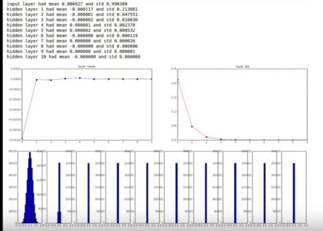The height and width of the screenshot is (231, 323).
Task: Select the 'hidden layer 9 had mean' line
Action: 71,52
